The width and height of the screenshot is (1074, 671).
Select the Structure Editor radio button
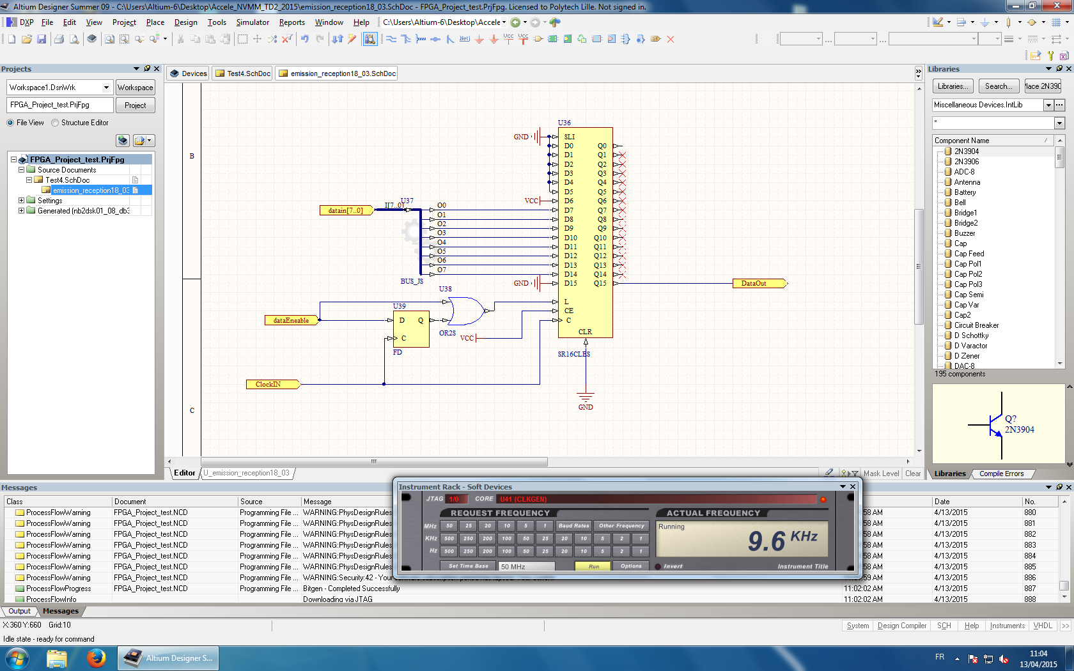(x=55, y=123)
